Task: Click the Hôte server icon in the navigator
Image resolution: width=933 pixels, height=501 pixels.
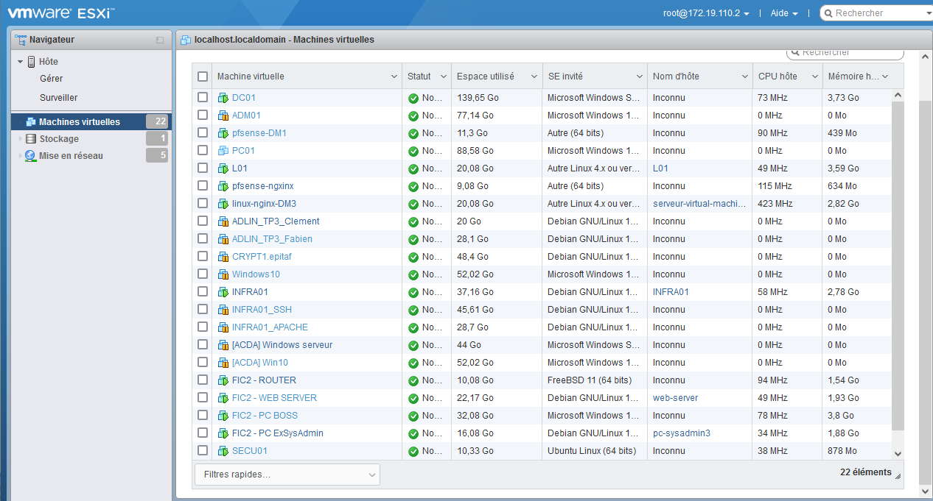Action: [32, 62]
